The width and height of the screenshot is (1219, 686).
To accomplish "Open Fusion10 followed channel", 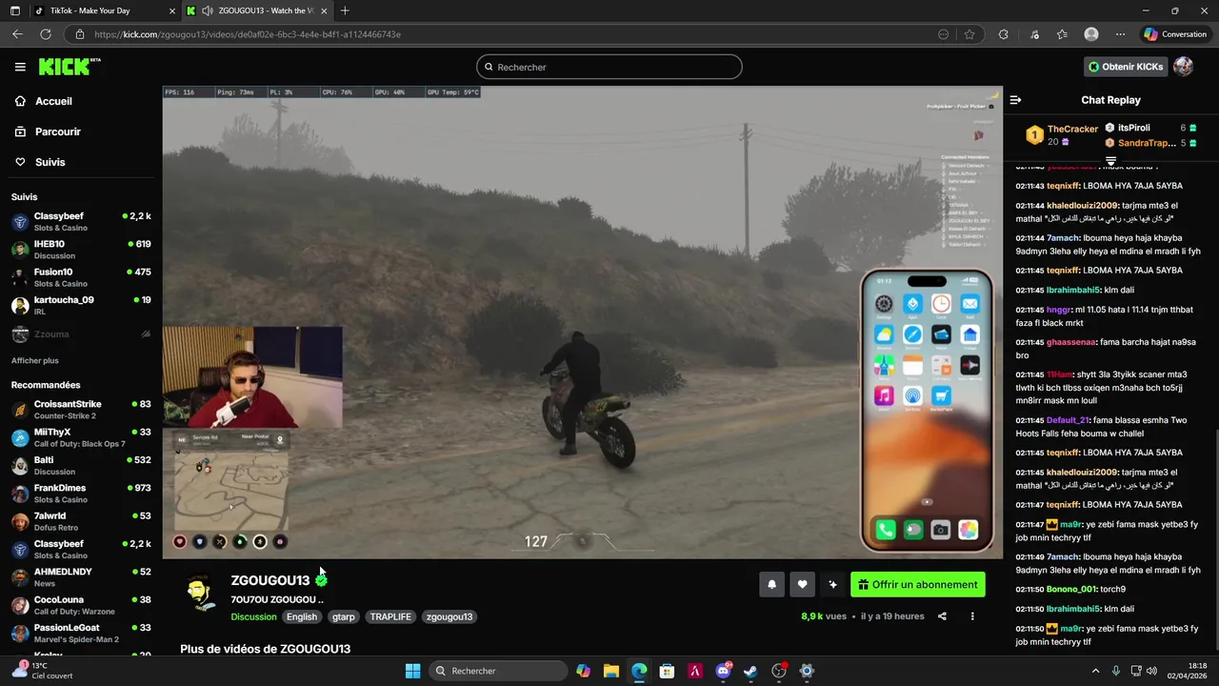I will coord(81,277).
